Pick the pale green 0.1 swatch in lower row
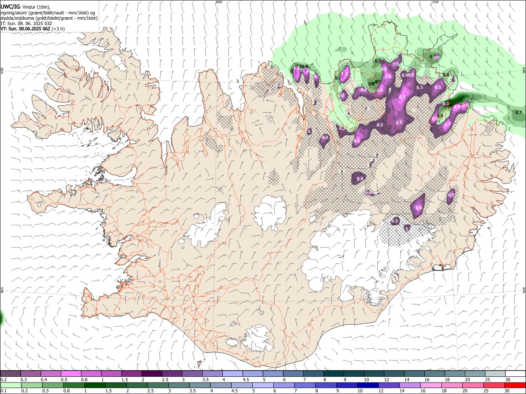 click(12, 385)
